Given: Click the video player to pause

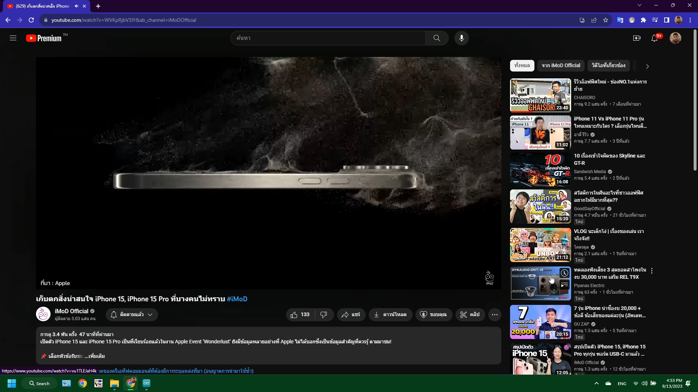Looking at the screenshot, I should click(268, 173).
